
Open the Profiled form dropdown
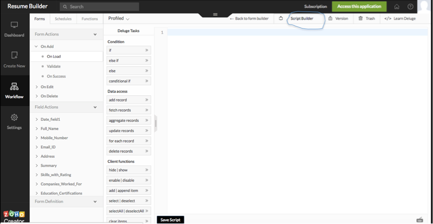pyautogui.click(x=119, y=19)
